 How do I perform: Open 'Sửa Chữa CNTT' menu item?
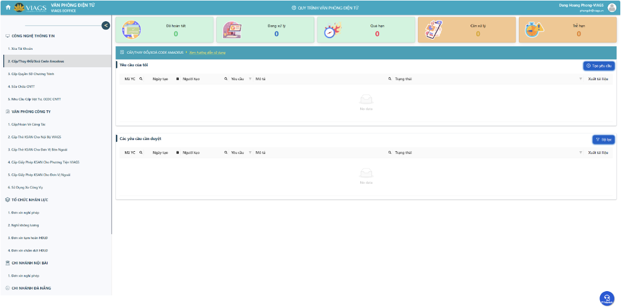coord(22,87)
